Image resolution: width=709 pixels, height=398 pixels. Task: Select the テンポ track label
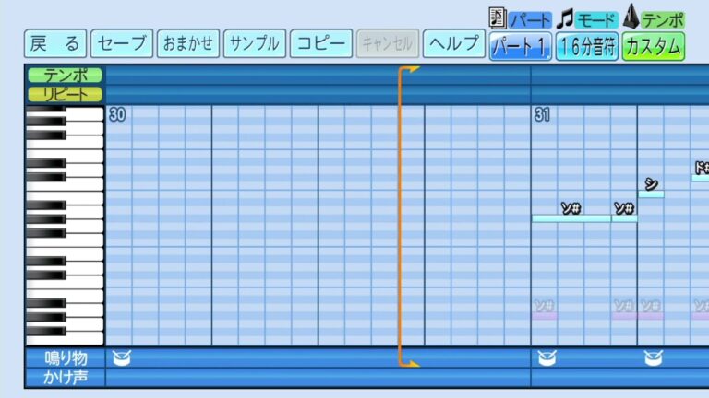(66, 75)
